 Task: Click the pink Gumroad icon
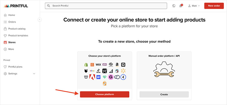point(111,77)
